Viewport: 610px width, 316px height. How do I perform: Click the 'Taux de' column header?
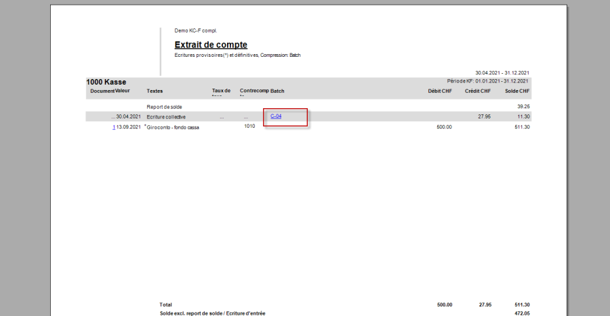(221, 91)
